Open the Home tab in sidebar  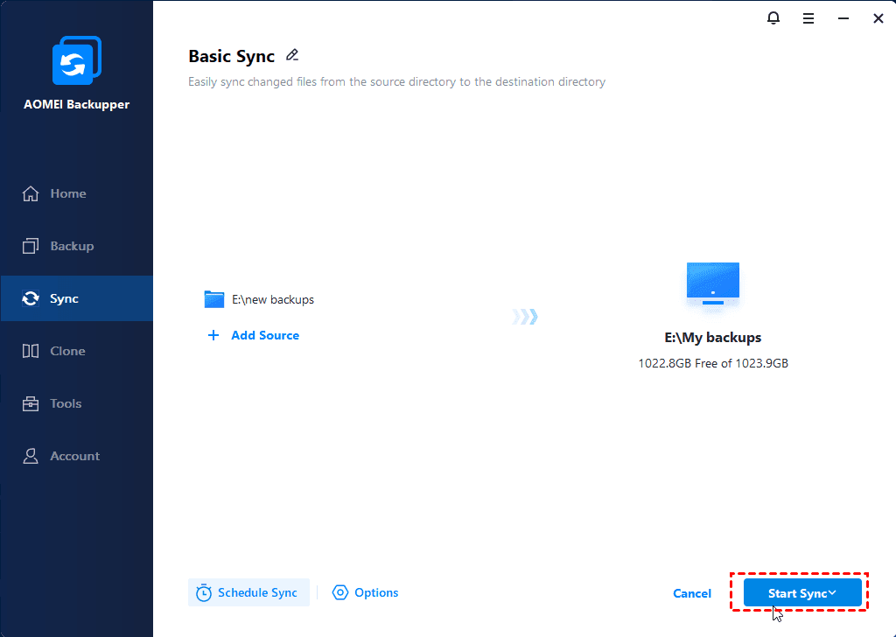click(67, 193)
